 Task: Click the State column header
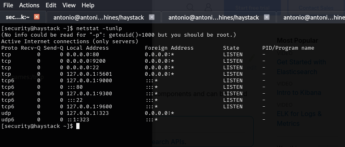click(x=231, y=48)
